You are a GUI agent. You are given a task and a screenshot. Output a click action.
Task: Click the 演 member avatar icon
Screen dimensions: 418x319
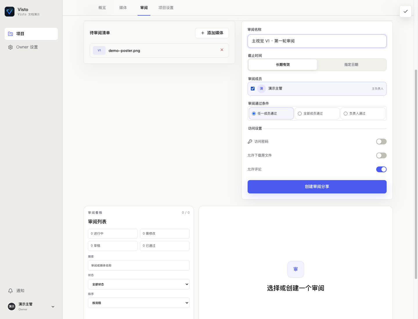tap(262, 89)
